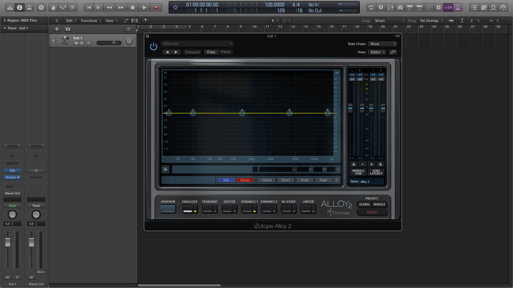The image size is (513, 288).
Task: Expand the Region: MIDI Thru section
Action: point(5,20)
